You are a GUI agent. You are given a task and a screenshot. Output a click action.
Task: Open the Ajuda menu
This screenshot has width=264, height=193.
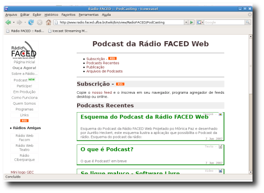click(x=106, y=15)
